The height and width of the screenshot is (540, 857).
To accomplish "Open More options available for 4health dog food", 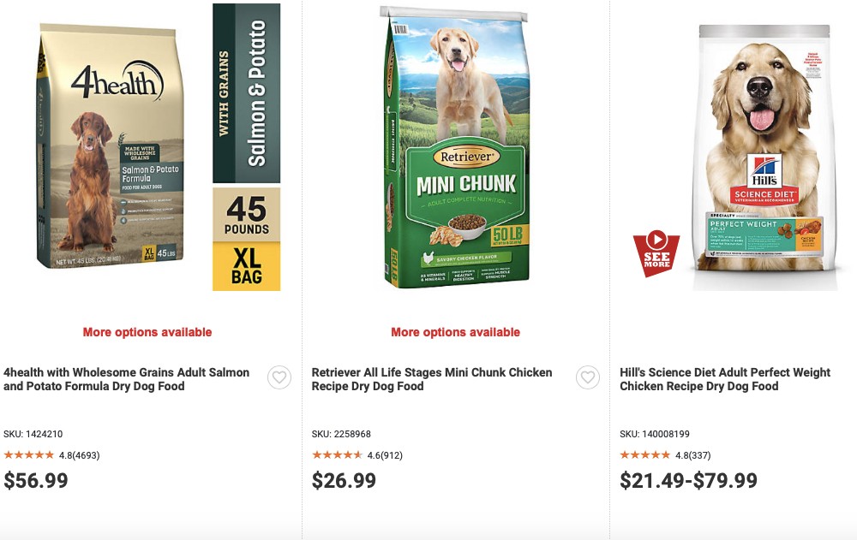I will [x=146, y=332].
